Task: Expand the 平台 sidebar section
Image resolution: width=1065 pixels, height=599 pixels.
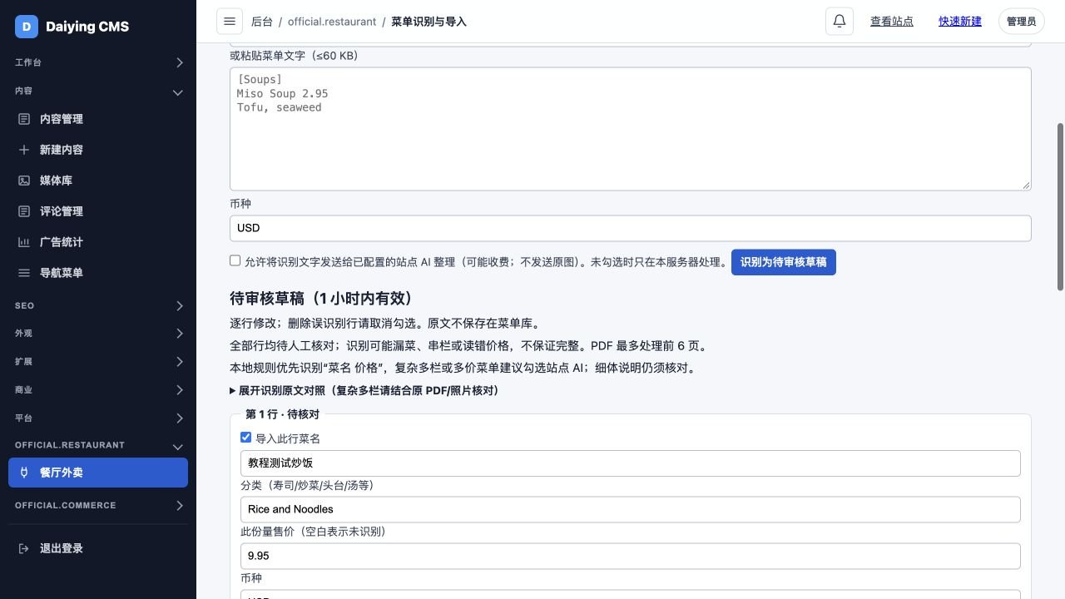Action: (x=98, y=418)
